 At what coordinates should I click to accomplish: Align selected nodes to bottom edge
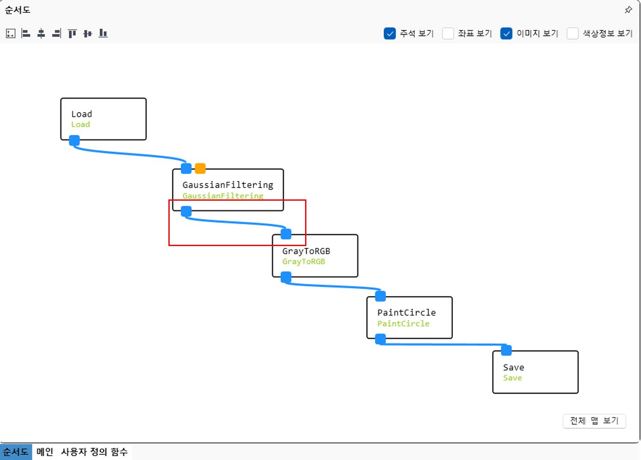(x=103, y=33)
